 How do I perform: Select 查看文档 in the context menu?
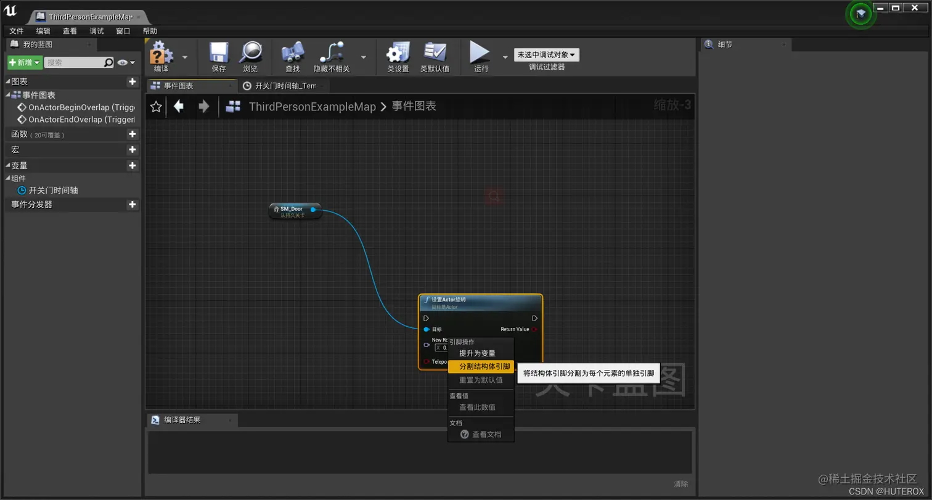[481, 435]
